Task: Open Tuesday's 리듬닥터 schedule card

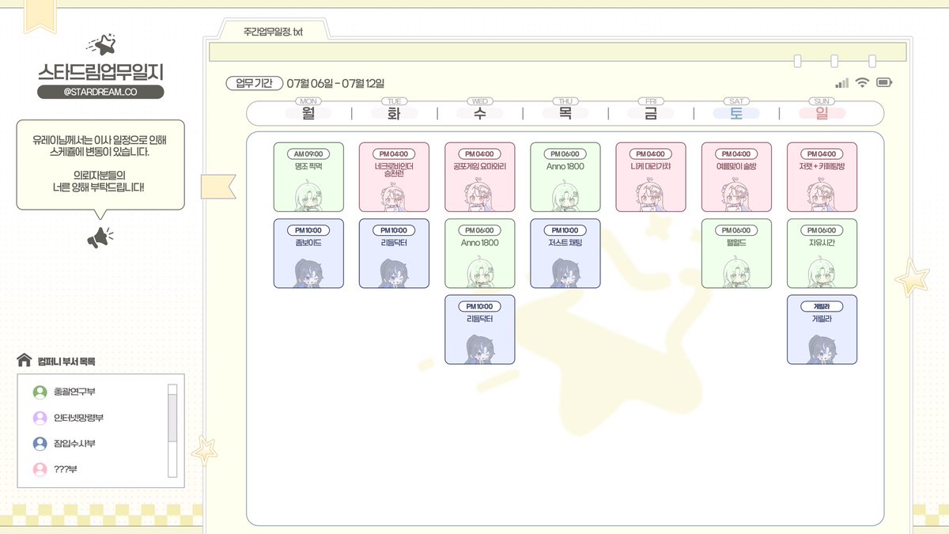Action: 394,253
